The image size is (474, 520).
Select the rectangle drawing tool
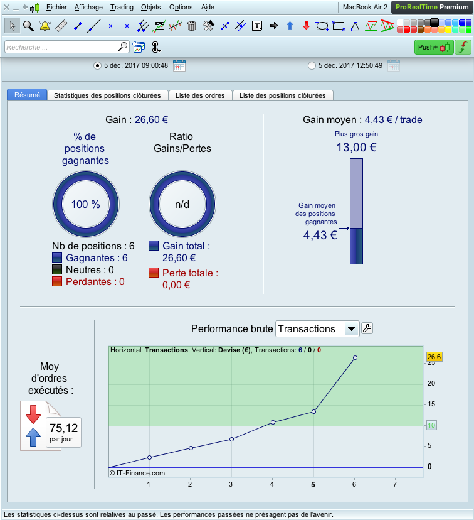tap(339, 26)
